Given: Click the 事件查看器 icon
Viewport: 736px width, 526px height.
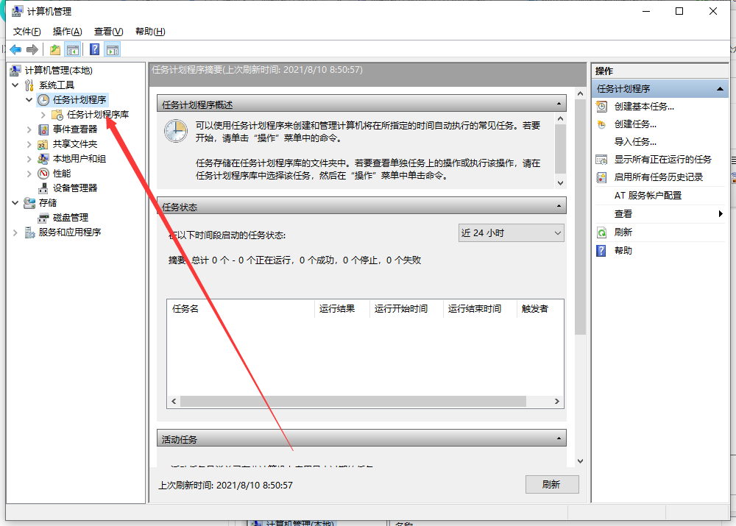Looking at the screenshot, I should 43,129.
